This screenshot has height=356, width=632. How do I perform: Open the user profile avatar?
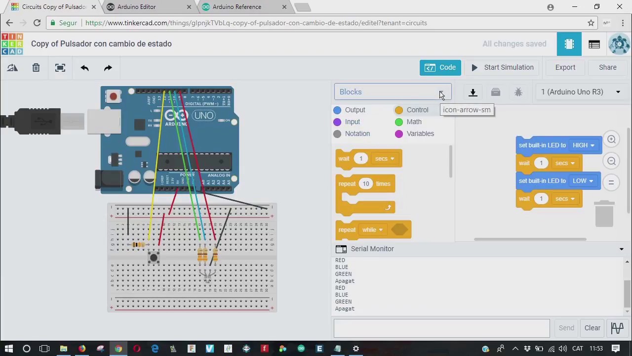(619, 44)
